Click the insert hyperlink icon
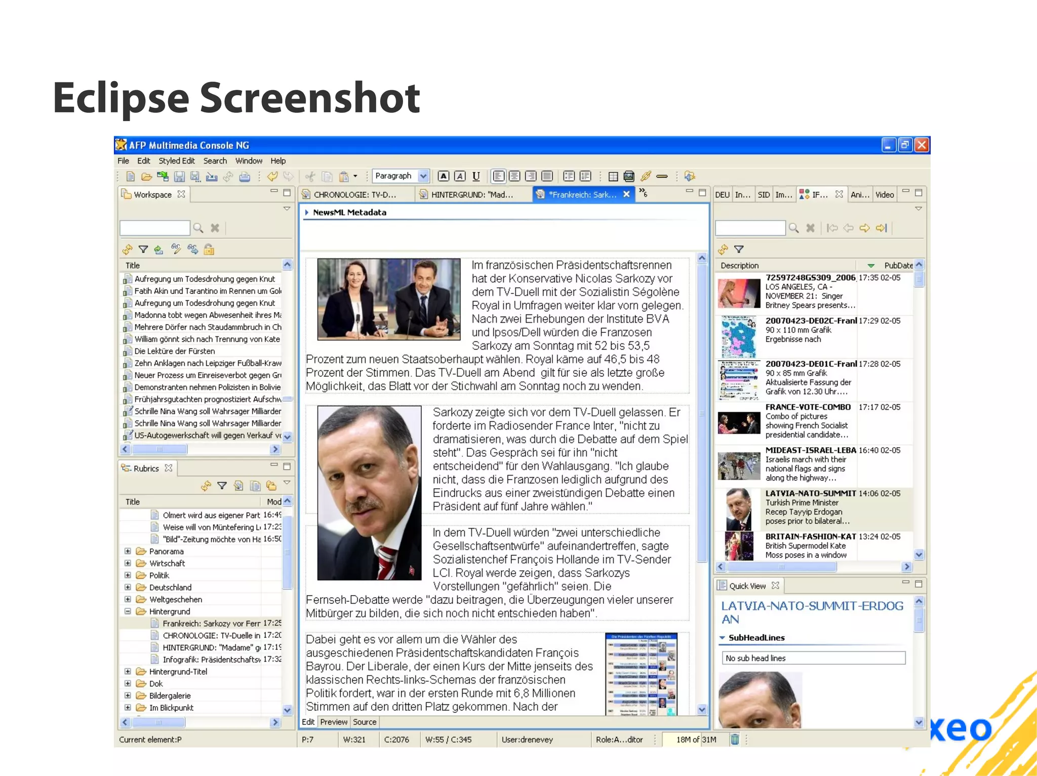Image resolution: width=1037 pixels, height=776 pixels. tap(646, 176)
